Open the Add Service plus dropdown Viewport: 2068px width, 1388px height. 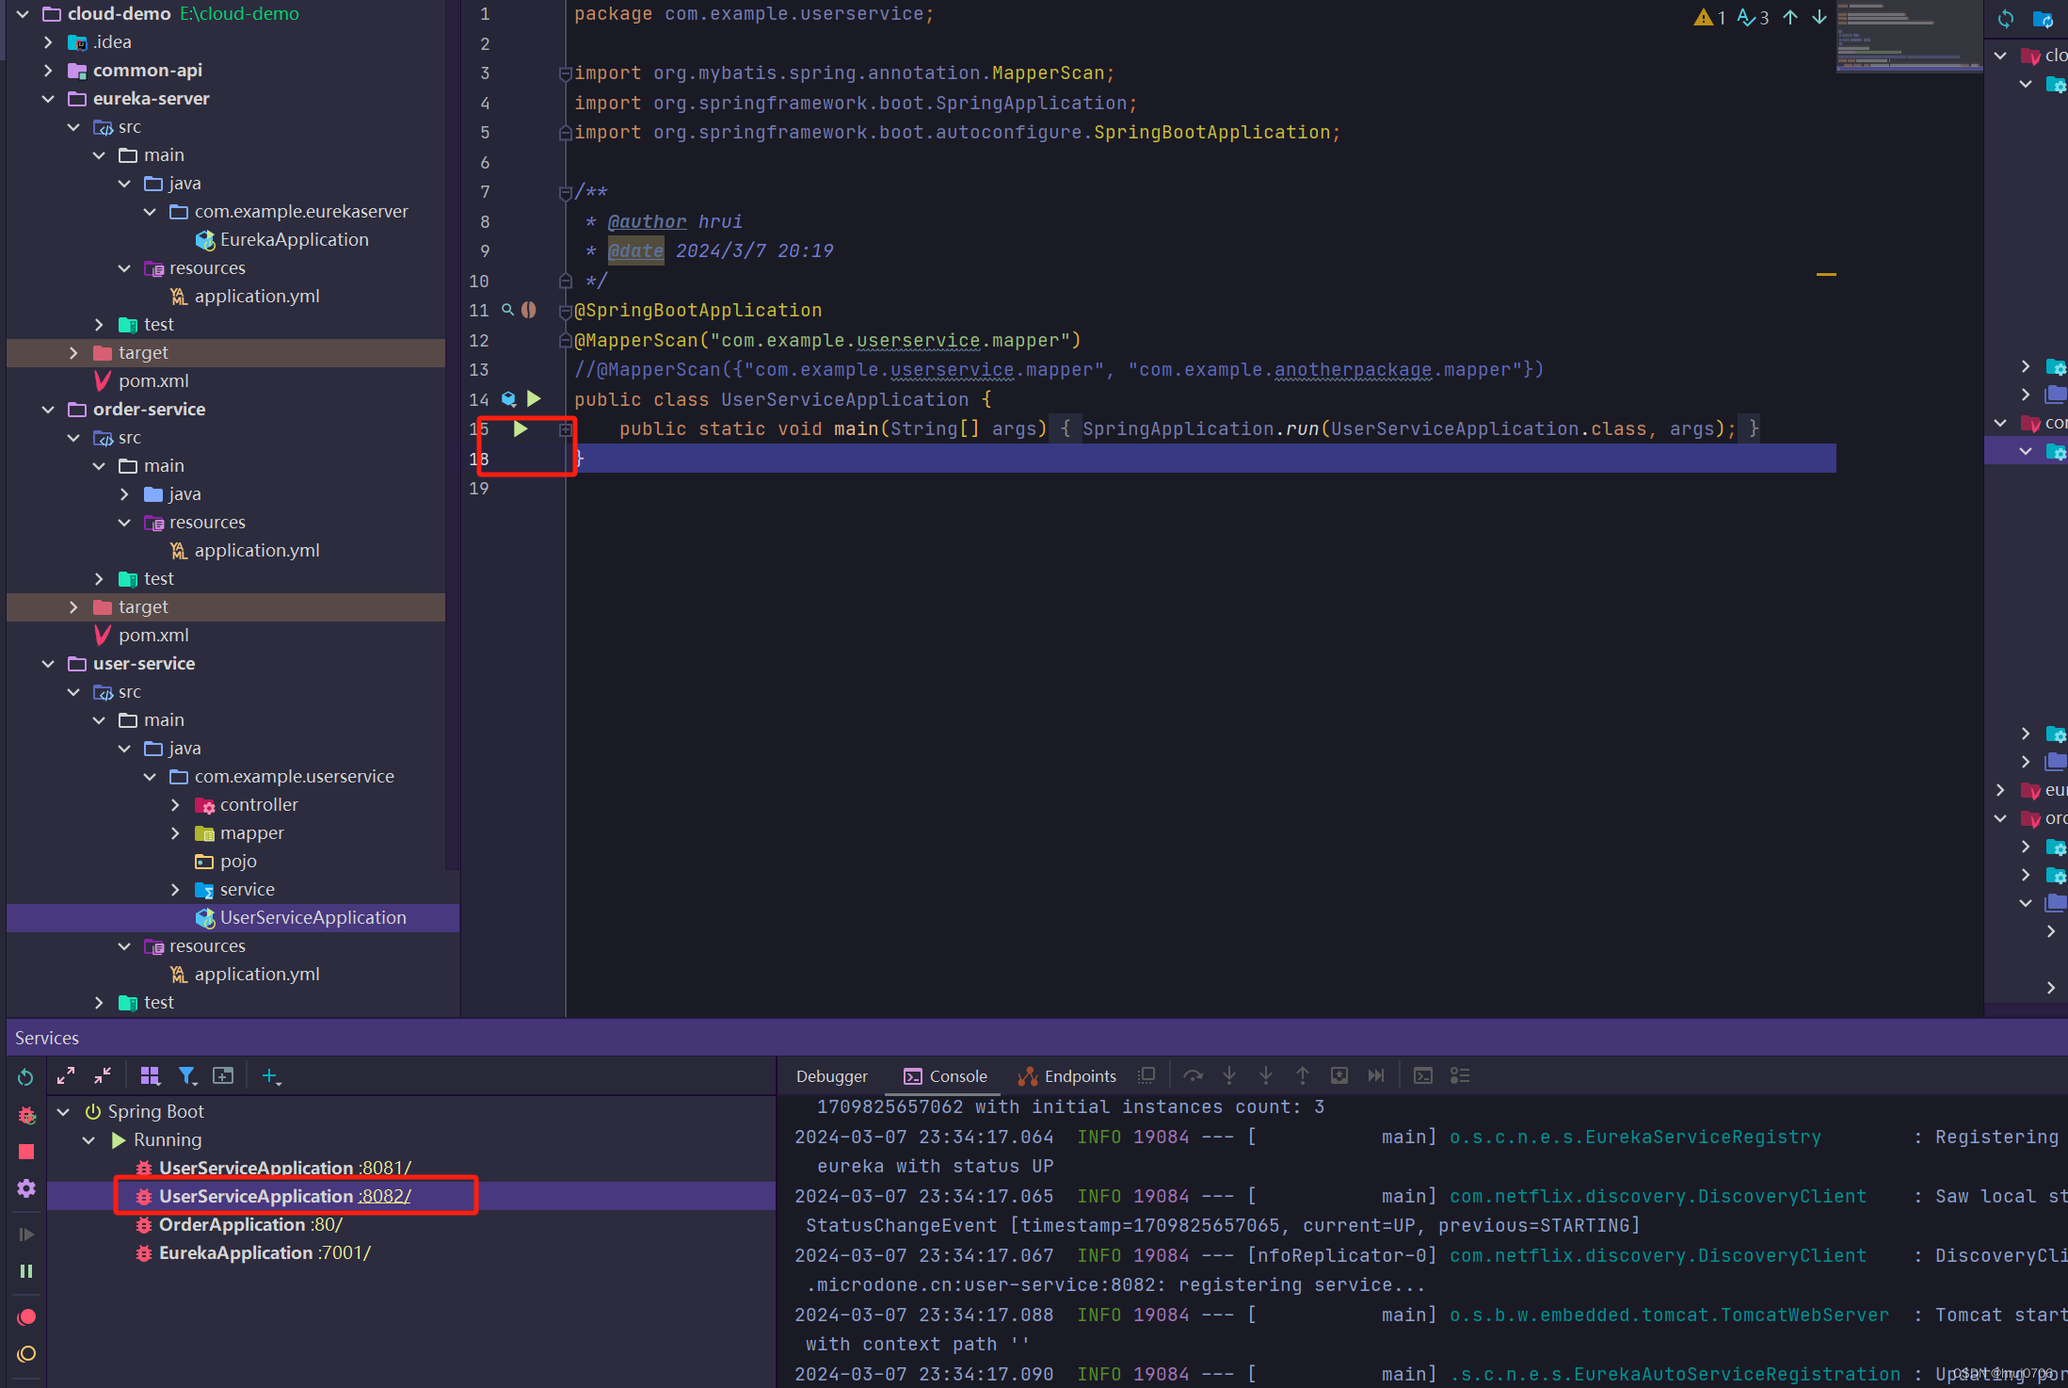point(271,1076)
